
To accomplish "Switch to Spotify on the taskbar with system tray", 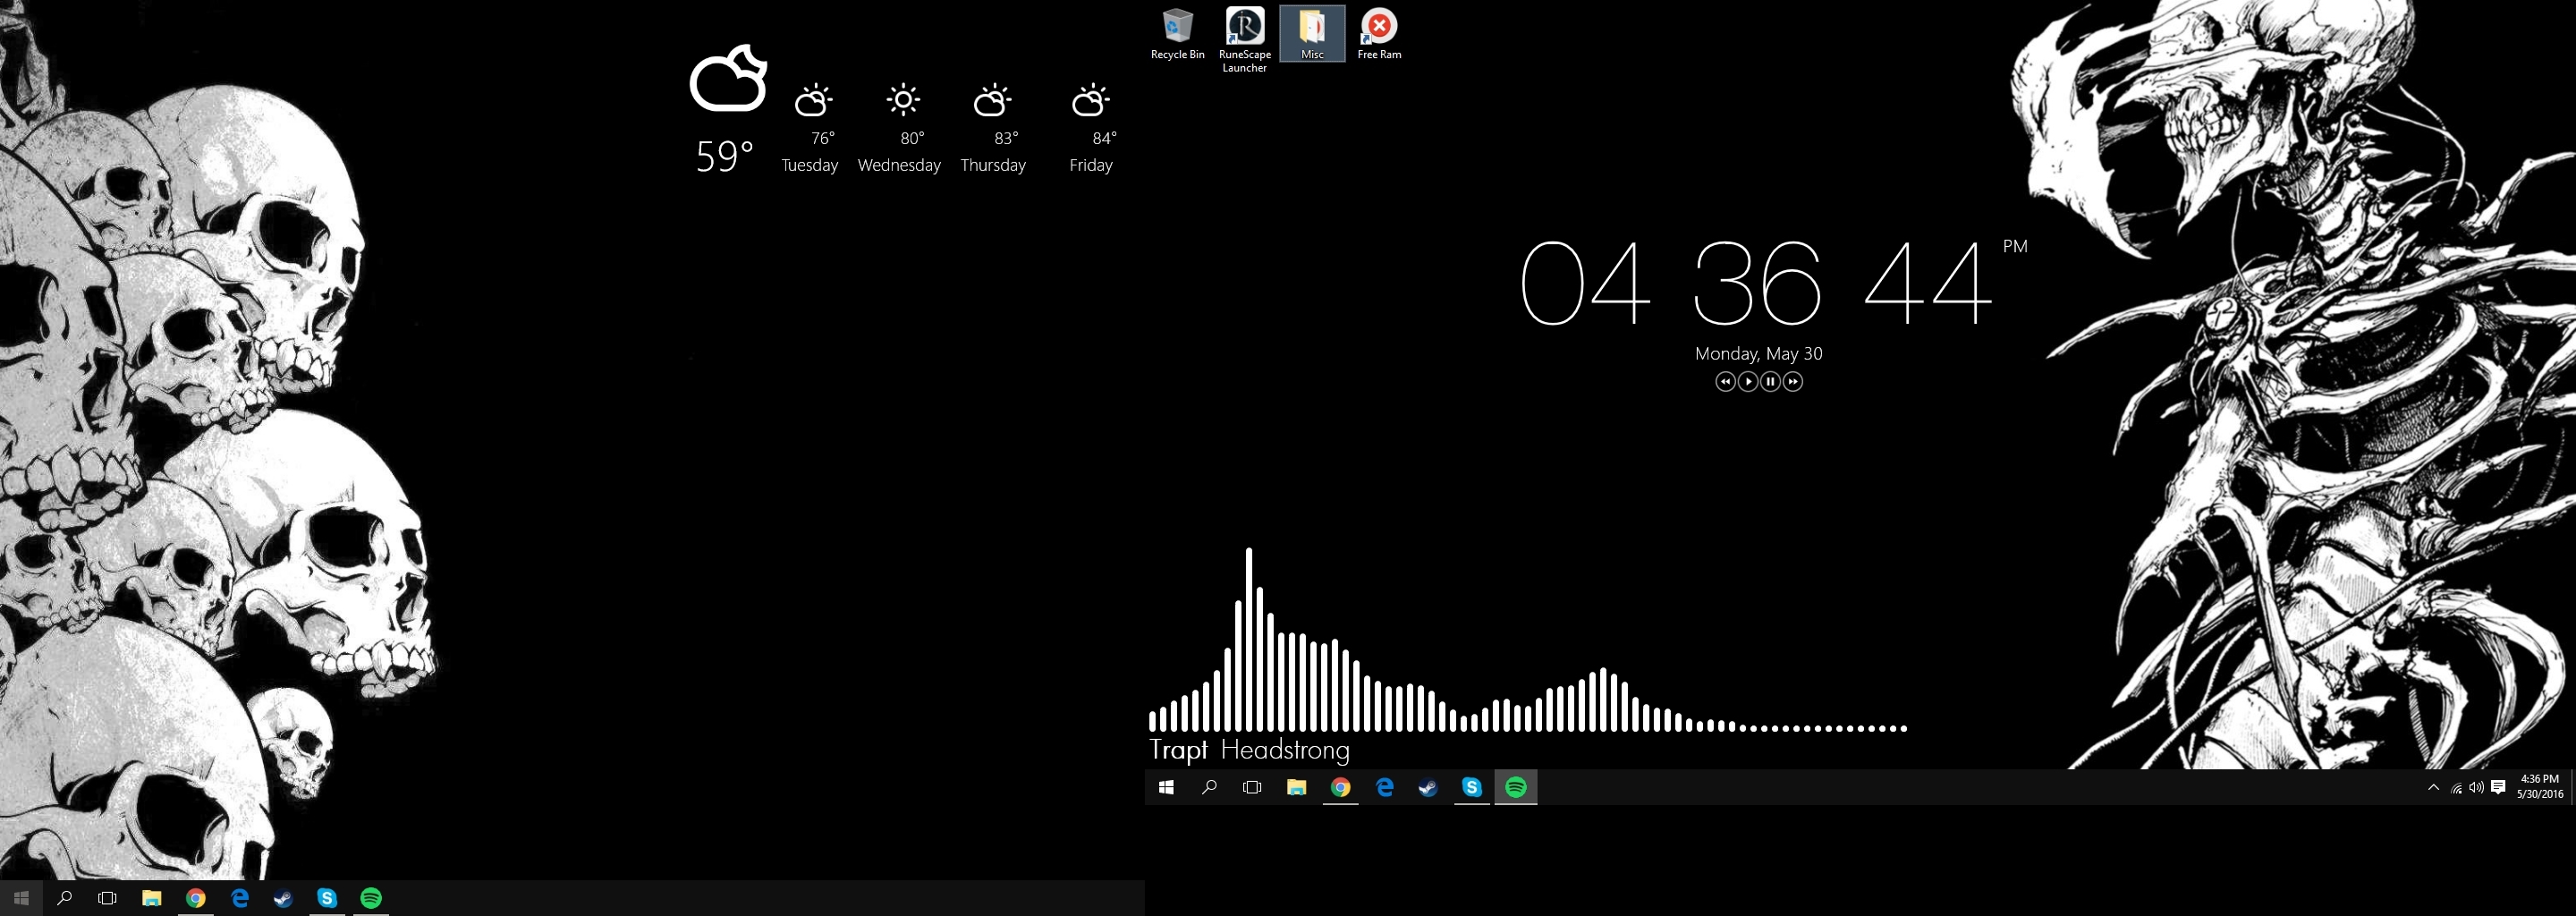I will (x=1516, y=787).
